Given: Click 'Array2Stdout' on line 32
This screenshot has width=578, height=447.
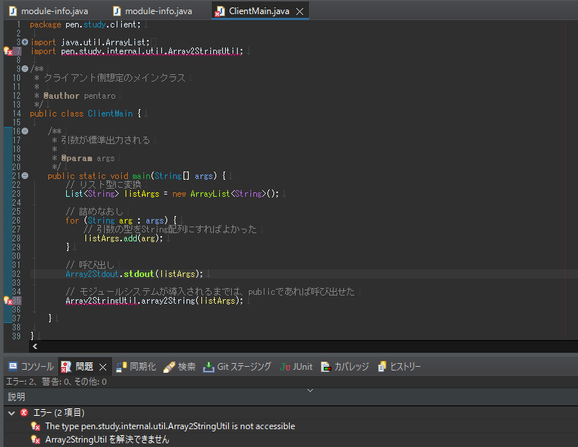Looking at the screenshot, I should pyautogui.click(x=92, y=274).
